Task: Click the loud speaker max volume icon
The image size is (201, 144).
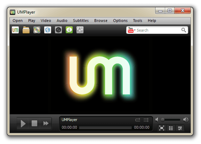Action: click(x=185, y=120)
